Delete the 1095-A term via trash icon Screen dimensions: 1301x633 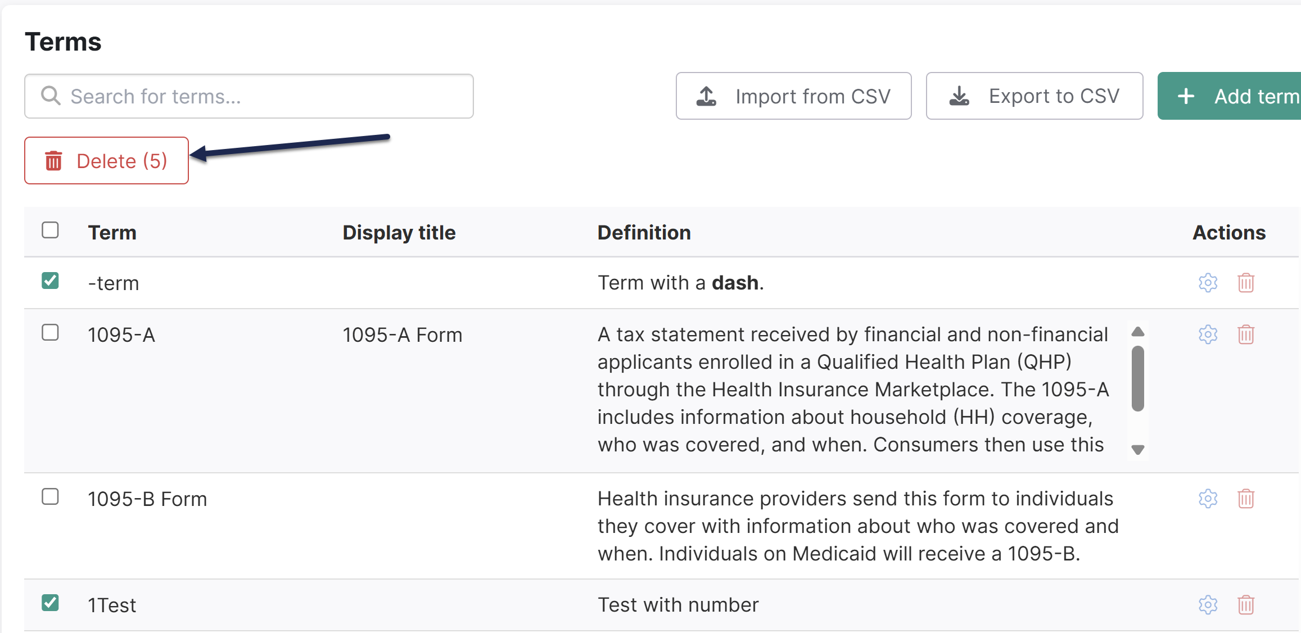(1246, 334)
